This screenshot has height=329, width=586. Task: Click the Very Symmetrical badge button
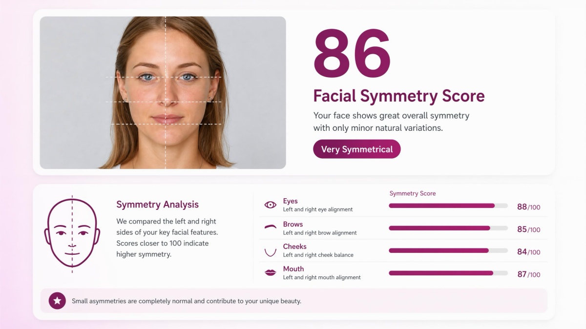(x=356, y=149)
